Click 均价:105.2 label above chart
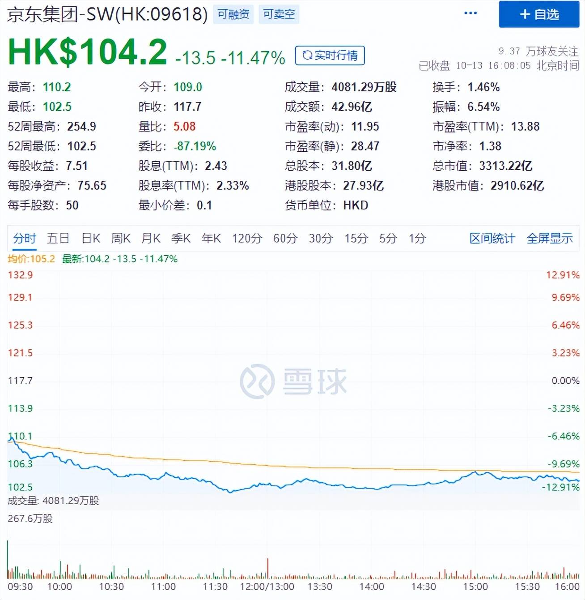This screenshot has width=585, height=600. click(31, 259)
